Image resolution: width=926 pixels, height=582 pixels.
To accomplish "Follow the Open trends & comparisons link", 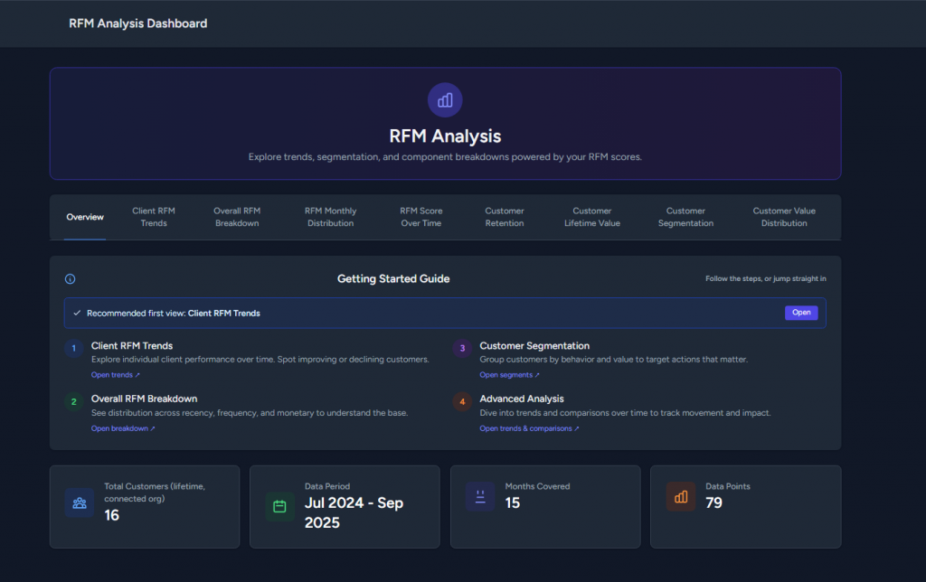I will (x=529, y=428).
